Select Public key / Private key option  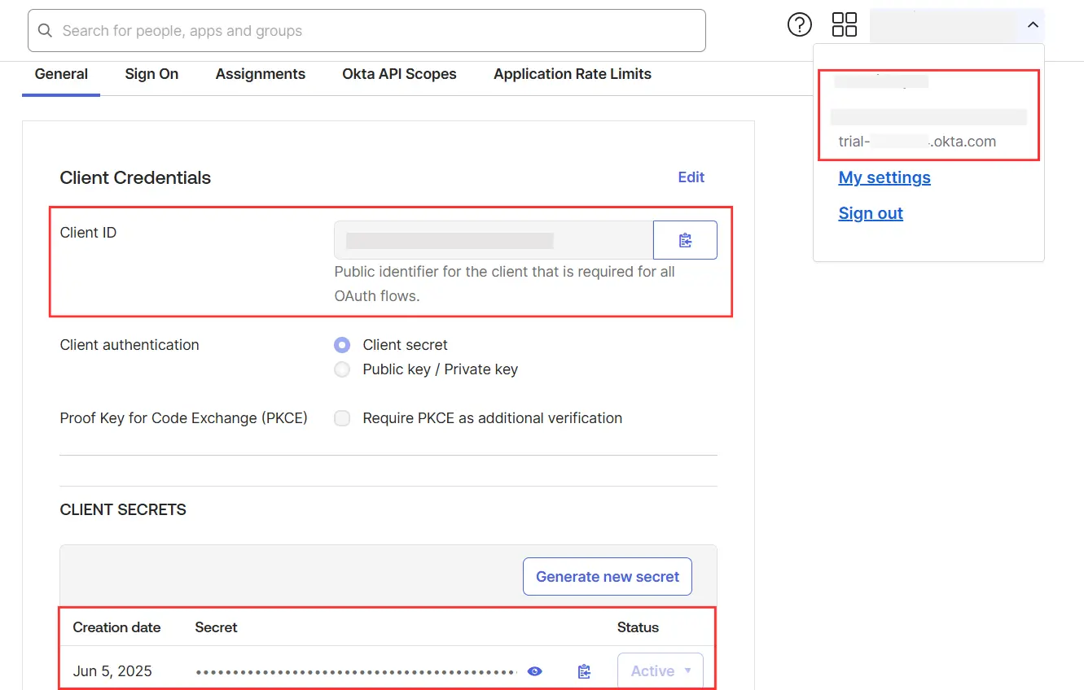[343, 369]
